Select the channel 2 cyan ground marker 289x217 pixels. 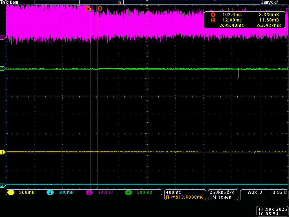click(3, 185)
